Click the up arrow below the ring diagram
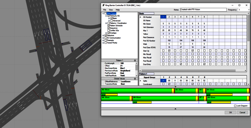 click(175, 109)
